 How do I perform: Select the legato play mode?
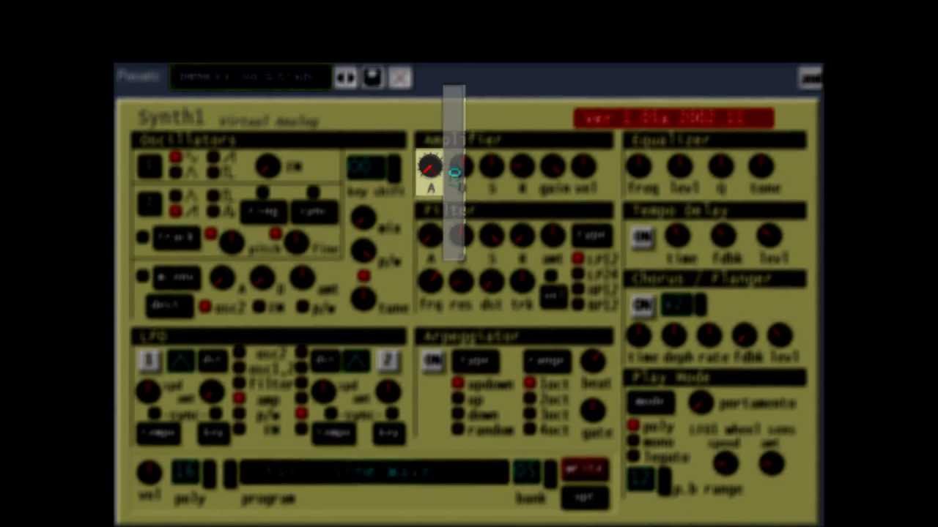(x=633, y=455)
